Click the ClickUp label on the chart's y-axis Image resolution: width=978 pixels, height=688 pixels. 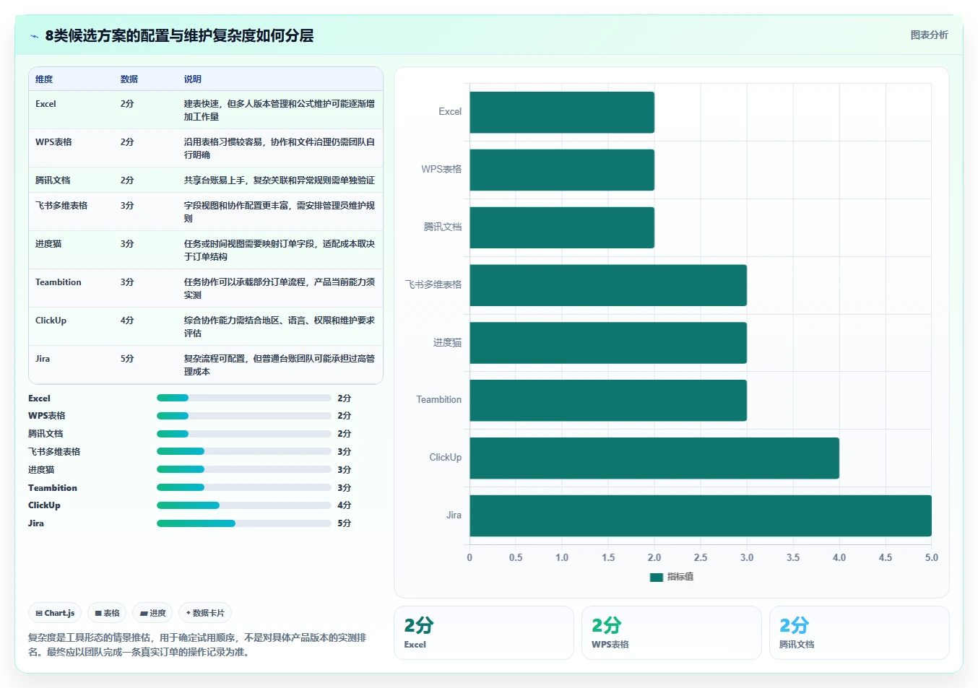(x=445, y=458)
